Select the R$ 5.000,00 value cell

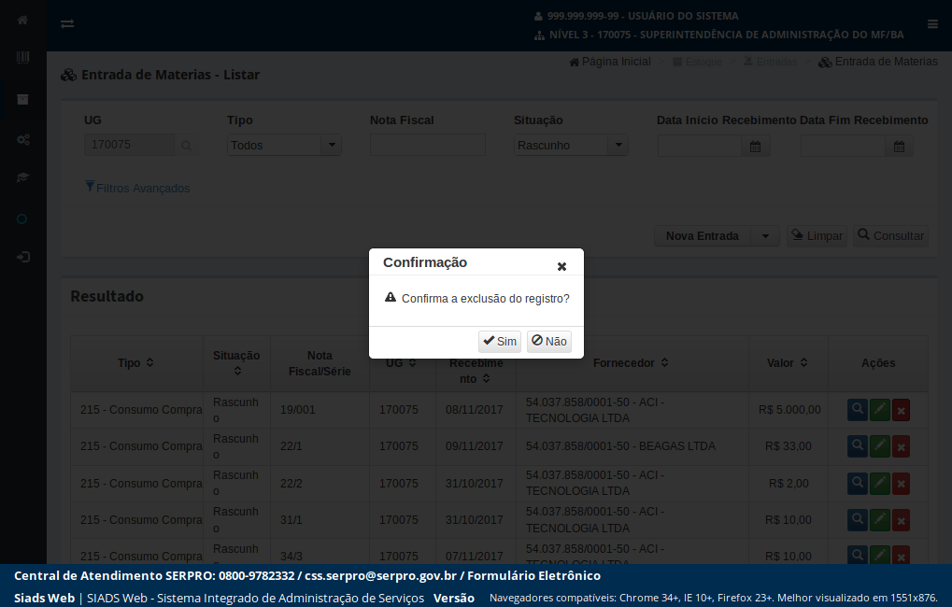pos(789,410)
